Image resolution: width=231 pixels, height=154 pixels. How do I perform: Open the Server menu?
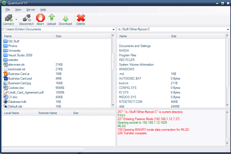[x=31, y=10]
